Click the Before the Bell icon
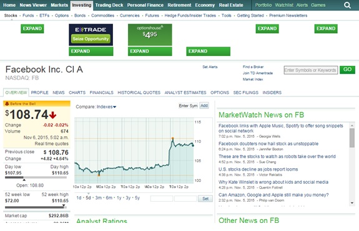The image size is (359, 231). (x=7, y=104)
